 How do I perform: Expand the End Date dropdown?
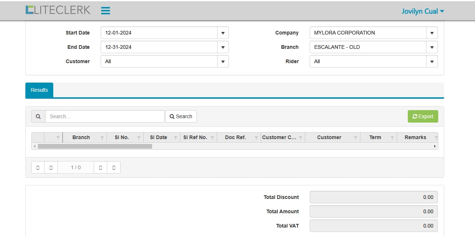click(x=223, y=47)
